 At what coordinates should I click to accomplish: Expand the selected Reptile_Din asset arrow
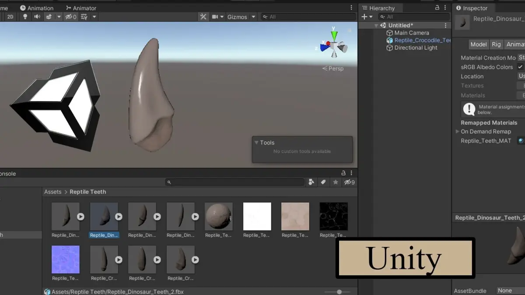click(x=119, y=216)
